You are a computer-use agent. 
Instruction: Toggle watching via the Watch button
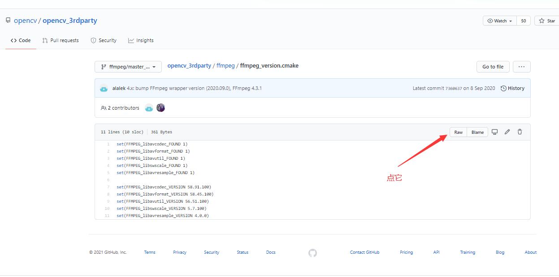[x=497, y=20]
